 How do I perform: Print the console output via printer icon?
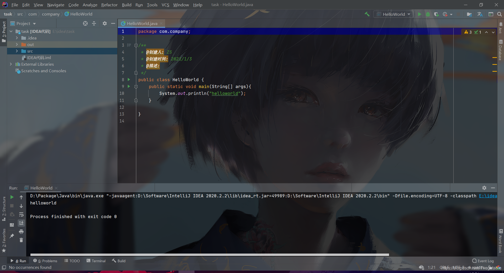21,231
